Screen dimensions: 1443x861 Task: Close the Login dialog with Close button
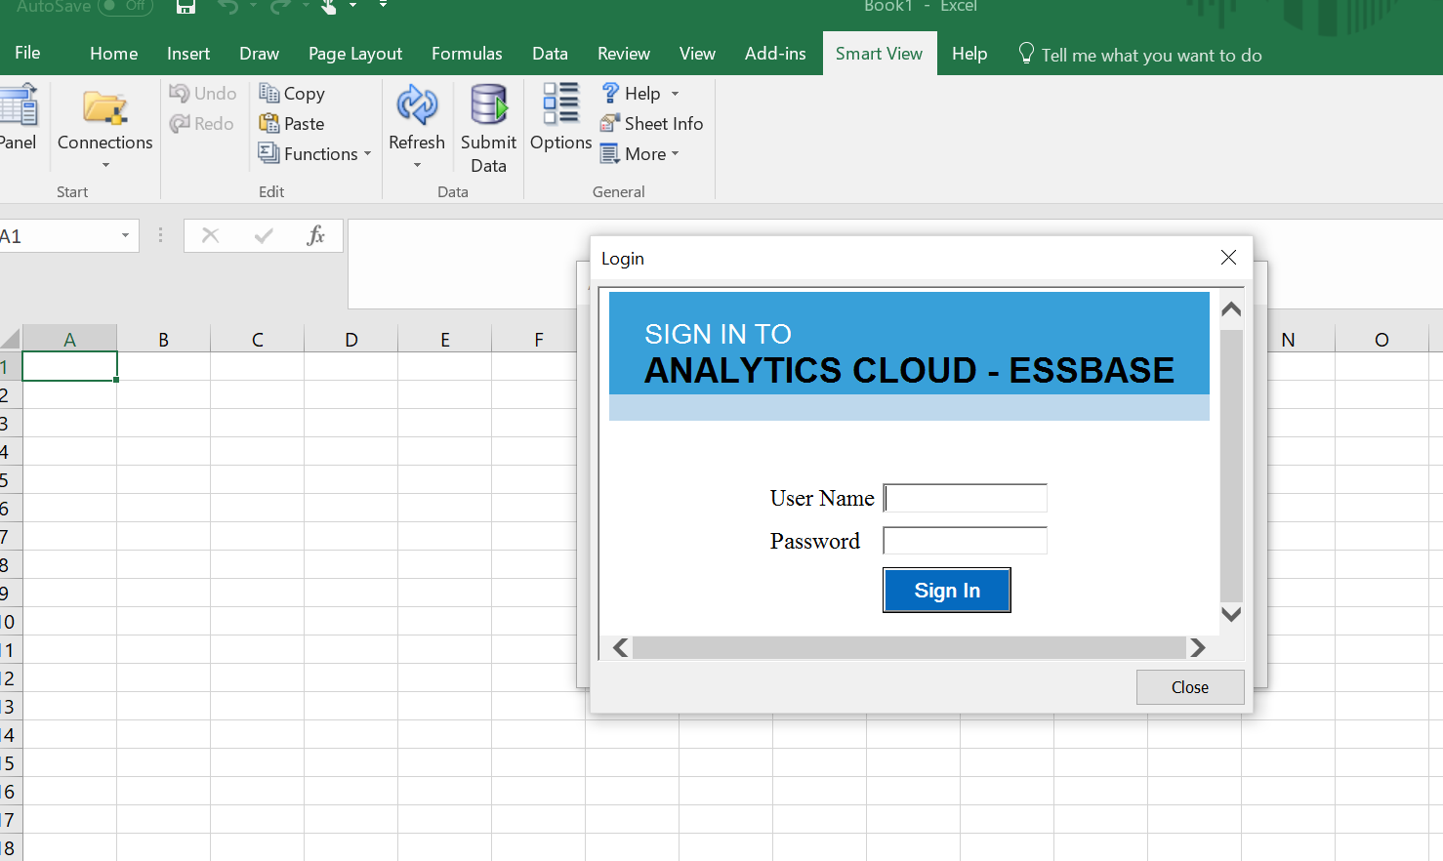[x=1189, y=687]
